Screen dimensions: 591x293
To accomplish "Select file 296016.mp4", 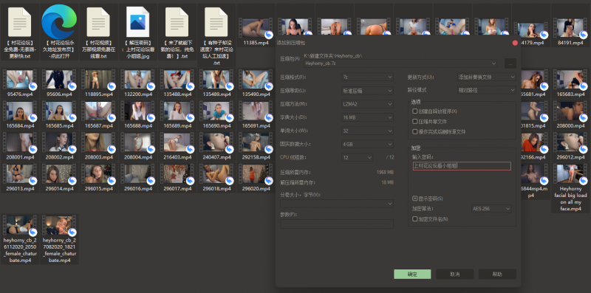I will click(x=137, y=178).
